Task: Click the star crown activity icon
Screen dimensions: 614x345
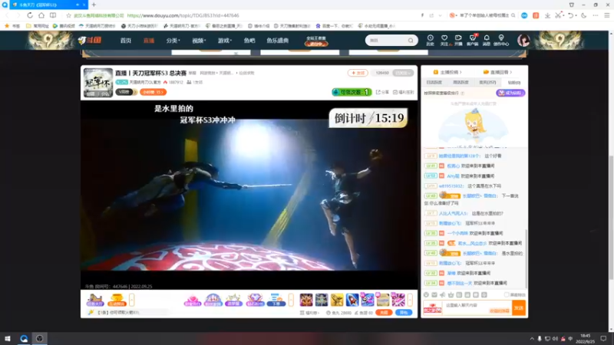Action: pyautogui.click(x=234, y=300)
